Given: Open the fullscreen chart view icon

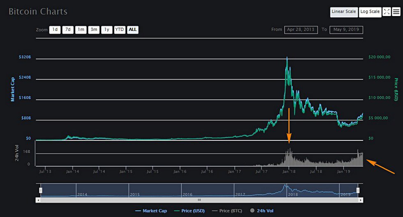Looking at the screenshot, I should [x=387, y=12].
